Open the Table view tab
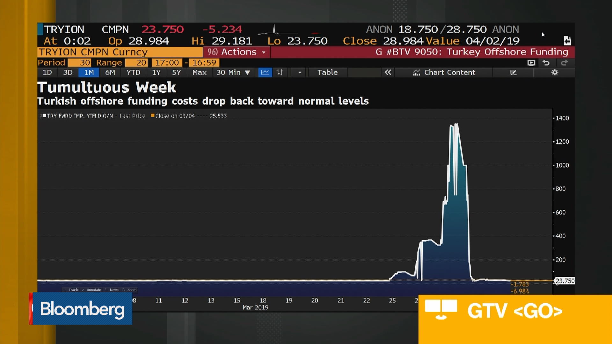The image size is (612, 344). click(327, 73)
